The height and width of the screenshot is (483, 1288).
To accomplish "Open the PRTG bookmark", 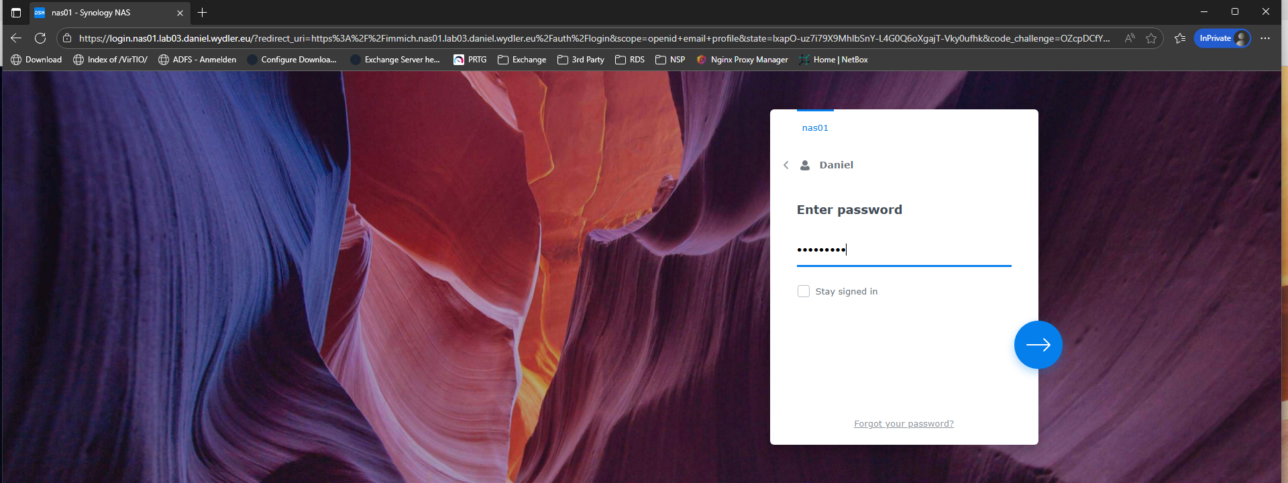I will (x=470, y=60).
